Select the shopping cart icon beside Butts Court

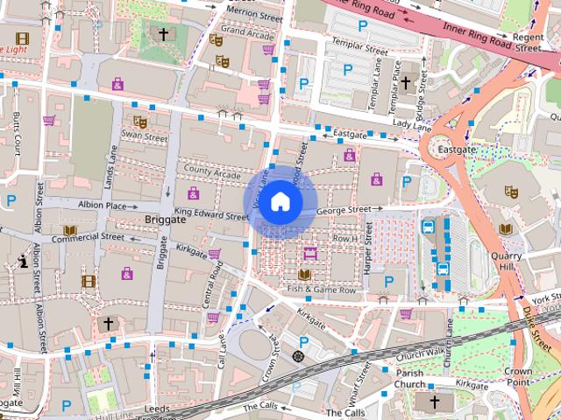49,120
